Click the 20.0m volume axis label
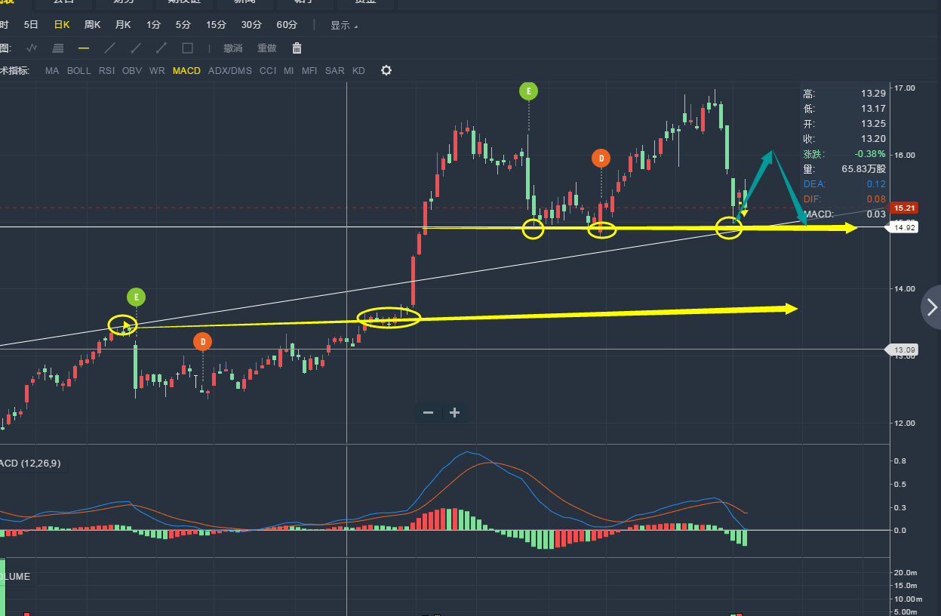 (906, 573)
